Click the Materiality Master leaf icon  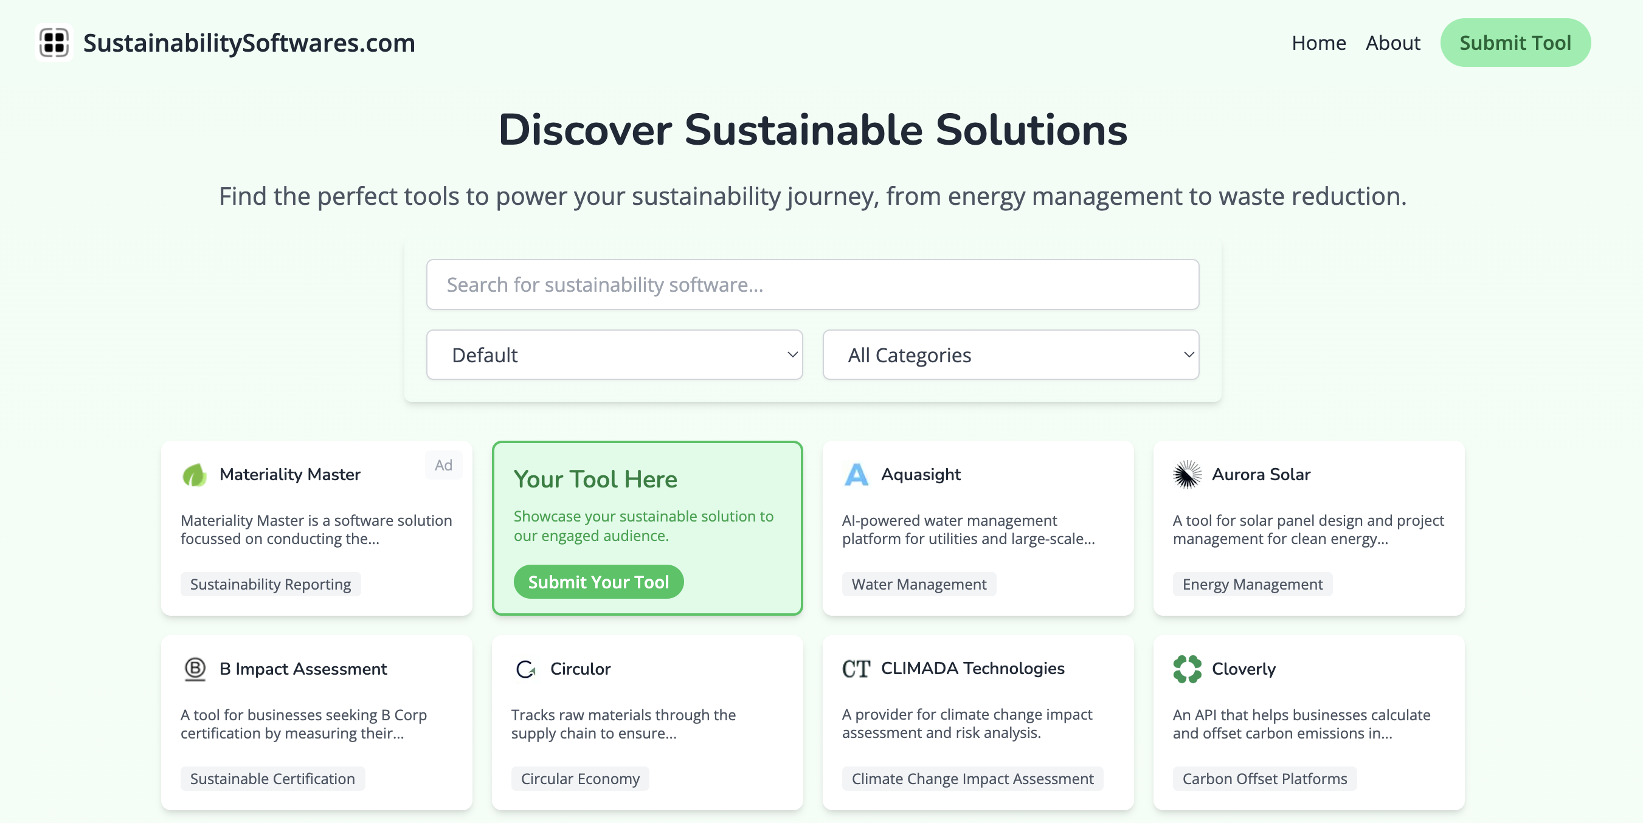(195, 475)
